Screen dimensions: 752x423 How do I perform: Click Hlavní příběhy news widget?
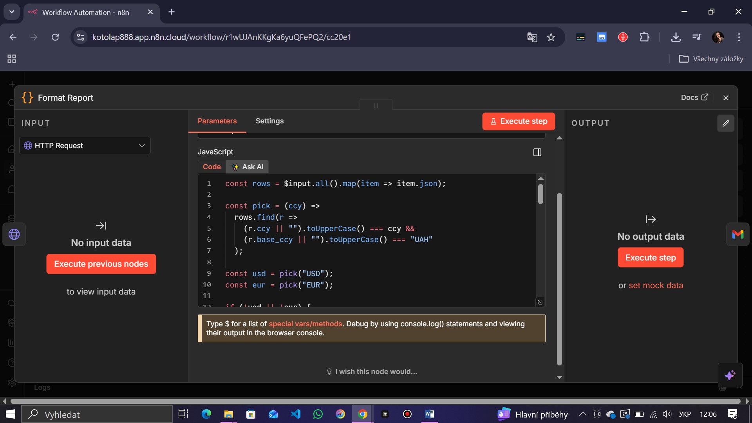[x=533, y=414]
